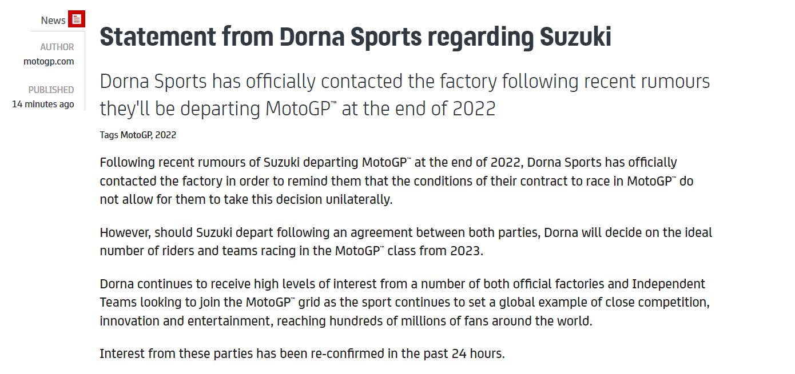Click the PUBLISHED label in the sidebar

[x=51, y=90]
